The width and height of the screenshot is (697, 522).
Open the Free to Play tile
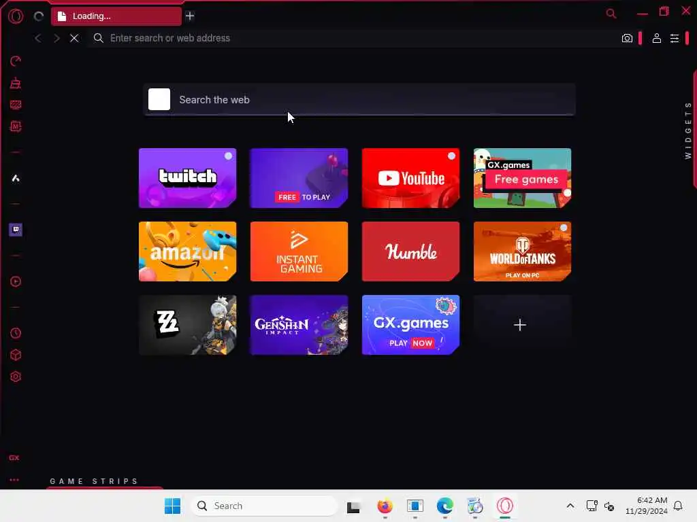(299, 178)
